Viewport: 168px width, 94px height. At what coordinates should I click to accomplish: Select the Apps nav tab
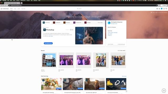click(x=15, y=9)
